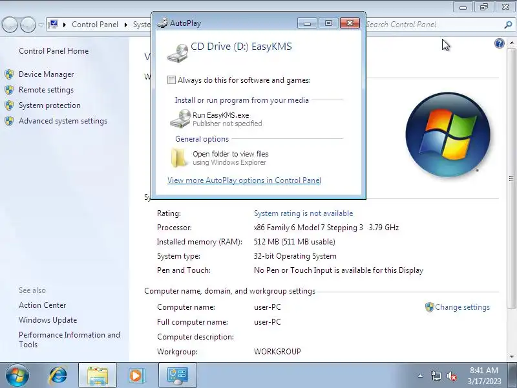The image size is (517, 388).
Task: Click the folder icon in General options
Action: tap(179, 158)
